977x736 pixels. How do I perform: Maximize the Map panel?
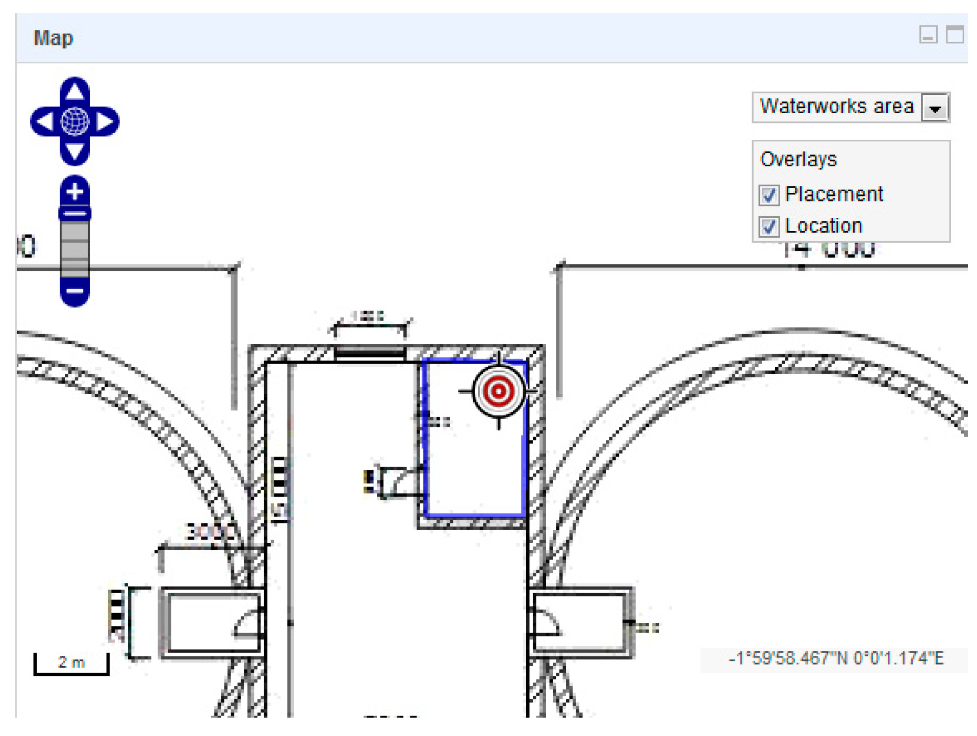click(x=954, y=35)
